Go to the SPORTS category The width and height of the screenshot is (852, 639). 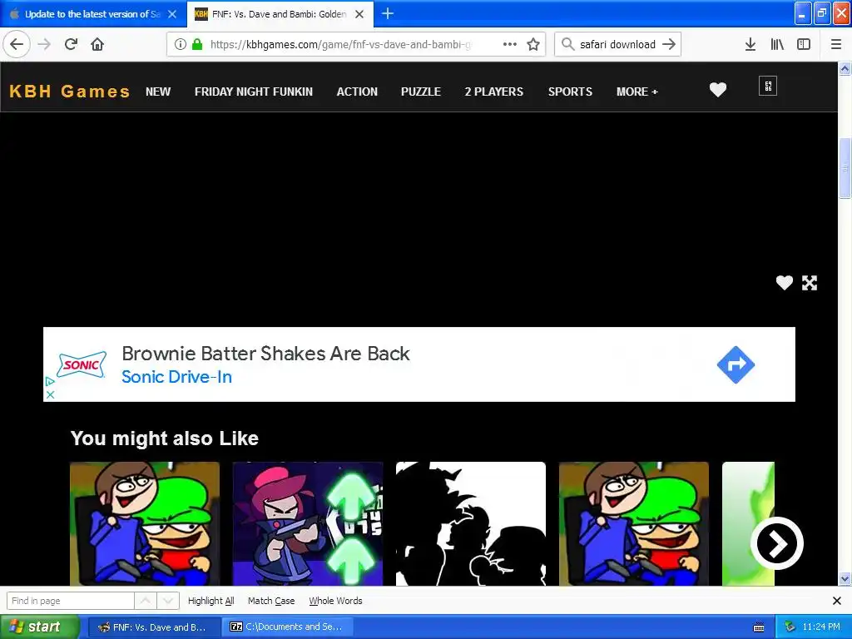pyautogui.click(x=570, y=92)
